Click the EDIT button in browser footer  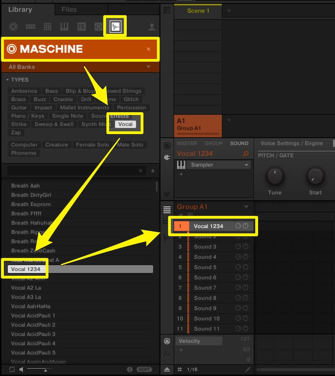144,369
